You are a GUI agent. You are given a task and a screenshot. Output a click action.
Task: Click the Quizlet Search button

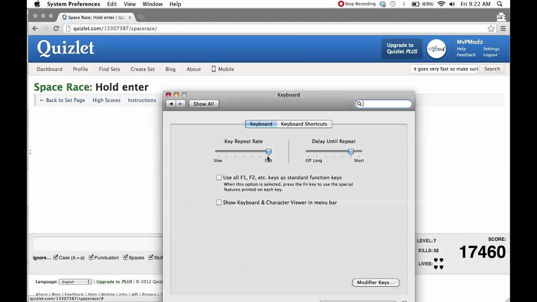492,69
